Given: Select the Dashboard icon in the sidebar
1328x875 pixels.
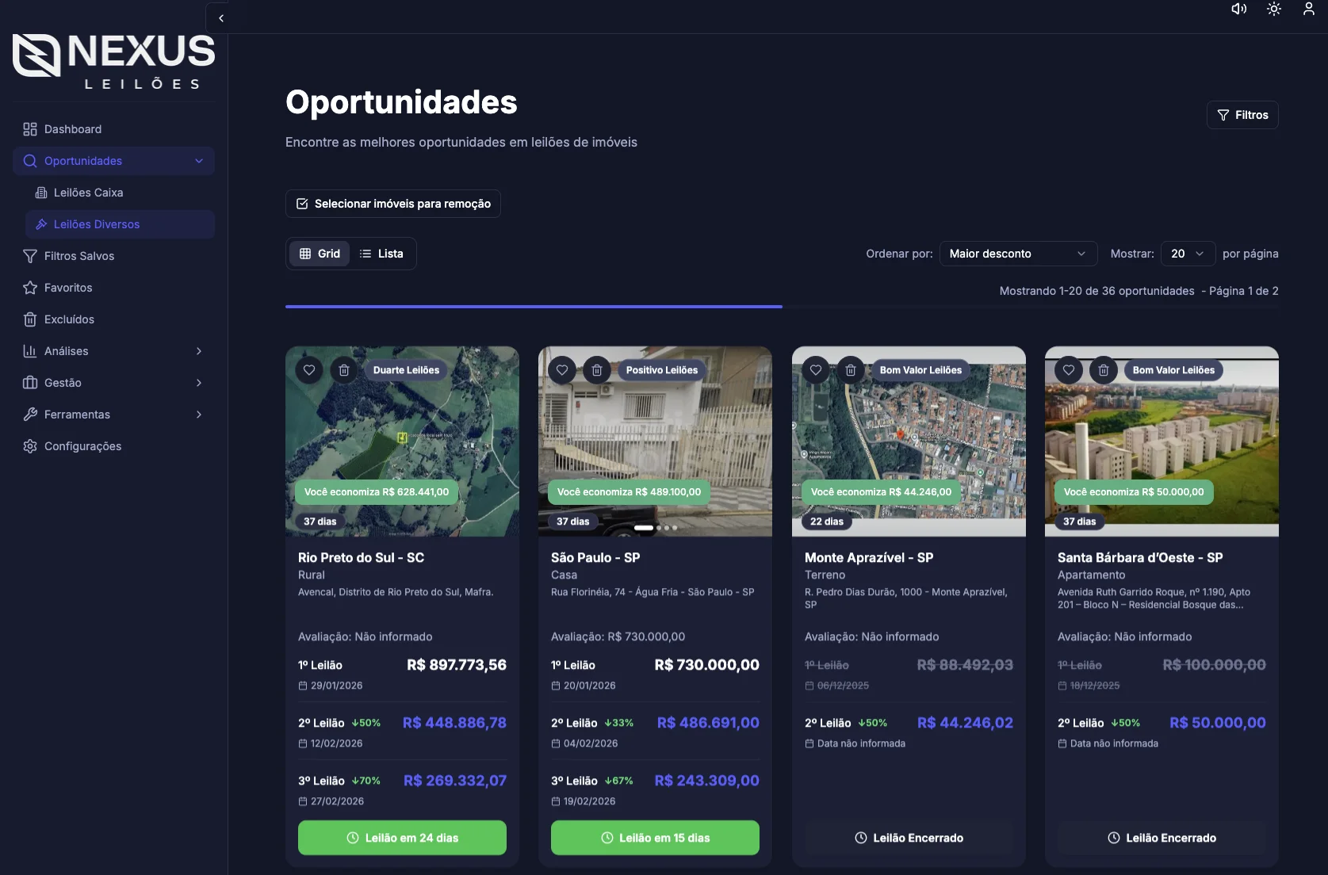Looking at the screenshot, I should coord(29,128).
